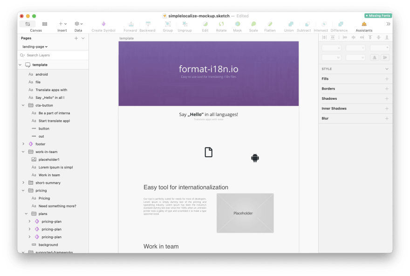Click the Difference boolean icon
Screen dimensions: 410x276
[x=341, y=24]
